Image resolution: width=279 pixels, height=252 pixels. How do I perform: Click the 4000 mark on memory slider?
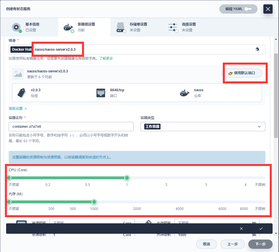pyautogui.click(x=180, y=209)
